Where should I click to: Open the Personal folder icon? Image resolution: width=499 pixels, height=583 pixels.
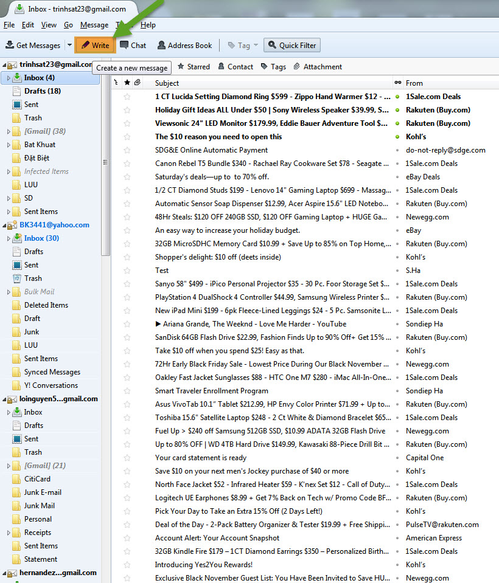17,519
